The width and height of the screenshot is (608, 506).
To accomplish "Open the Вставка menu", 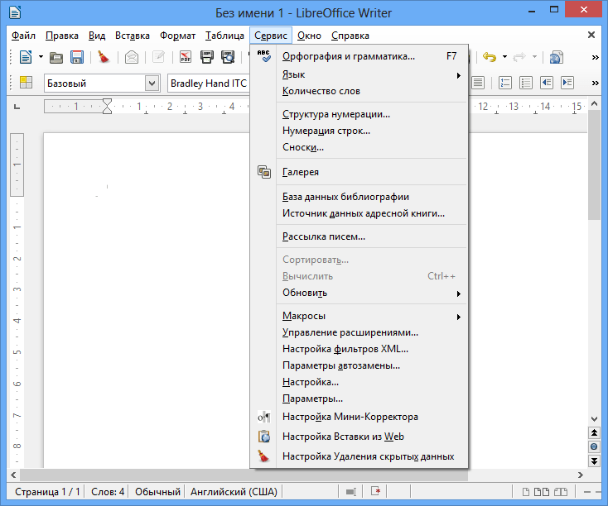I will click(133, 36).
